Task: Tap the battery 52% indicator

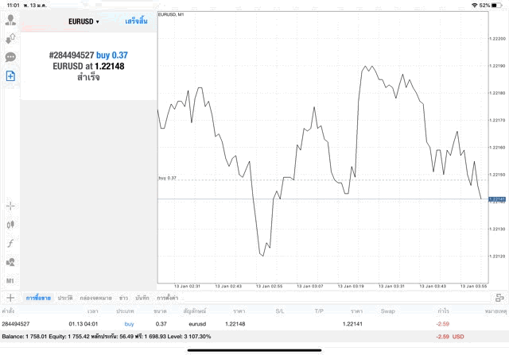Action: tap(491, 6)
